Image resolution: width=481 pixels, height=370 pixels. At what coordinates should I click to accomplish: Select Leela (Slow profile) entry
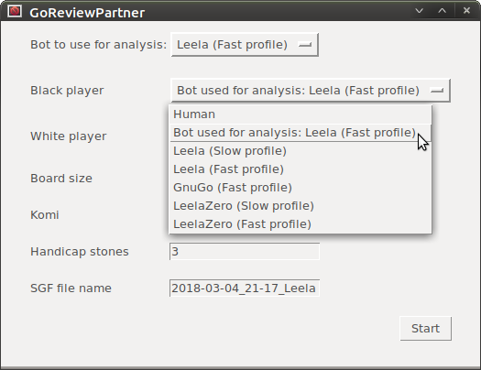pos(301,151)
